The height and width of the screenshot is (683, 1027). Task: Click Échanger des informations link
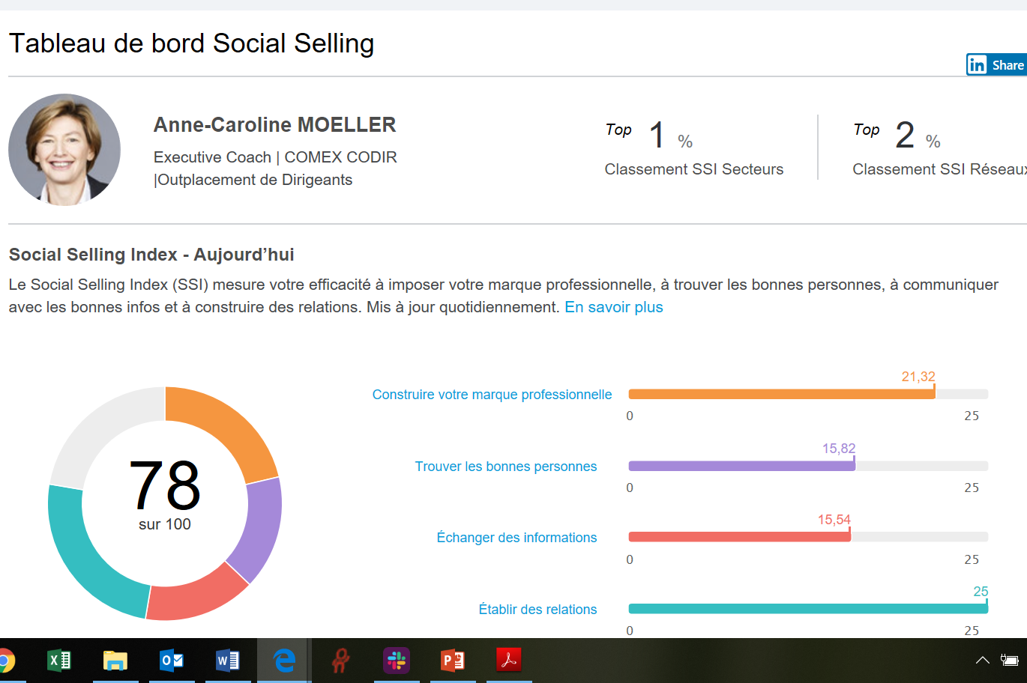(x=516, y=538)
